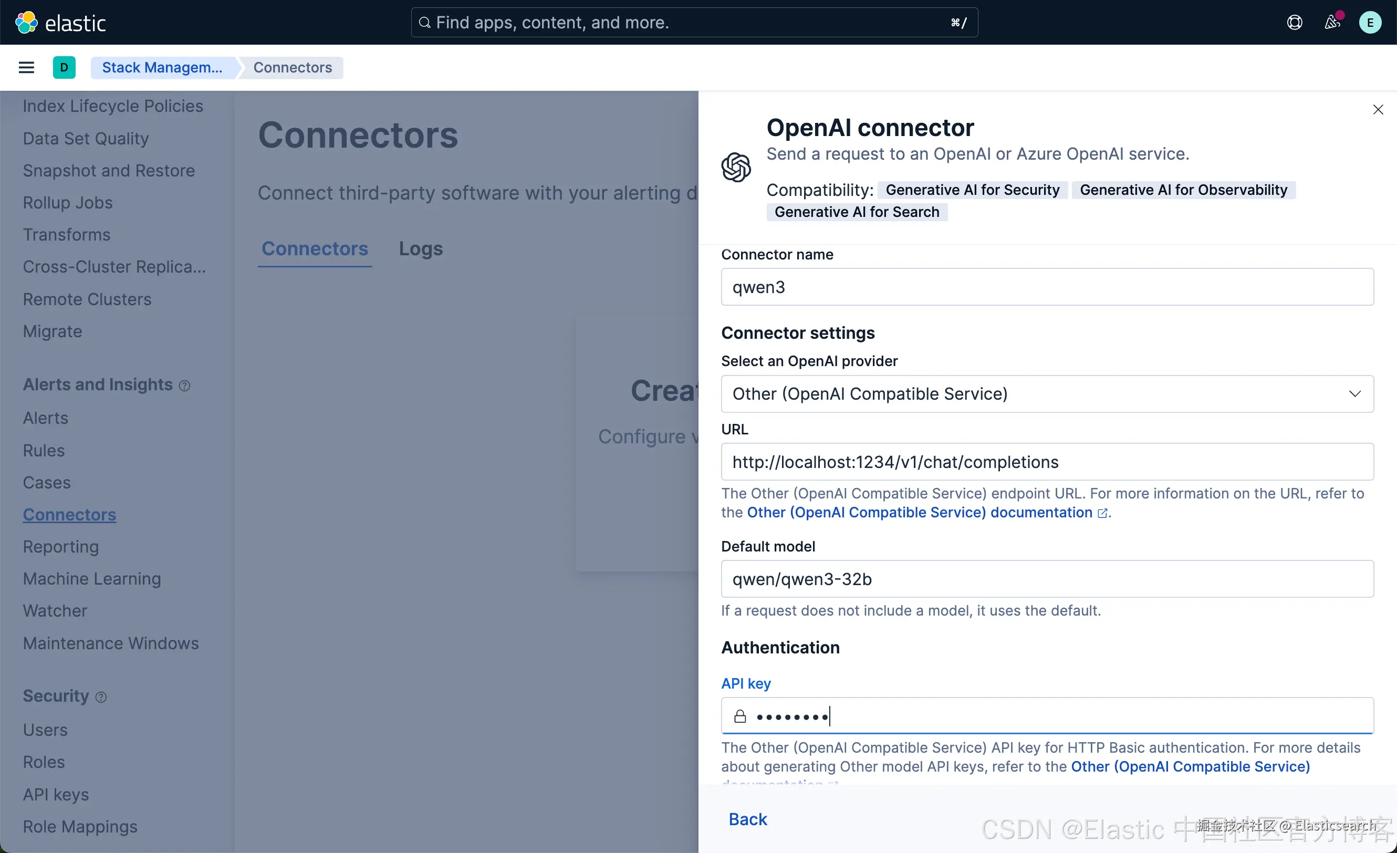Open user avatar E menu
This screenshot has height=853, width=1397.
tap(1370, 23)
